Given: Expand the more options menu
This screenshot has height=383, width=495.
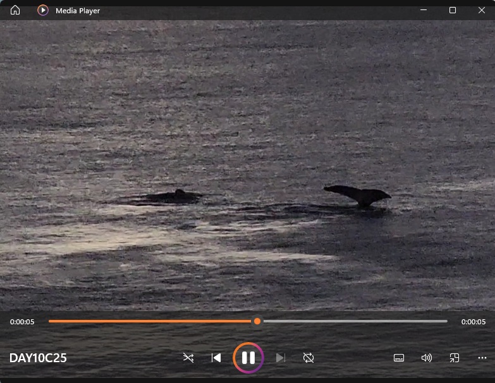Looking at the screenshot, I should coord(482,358).
